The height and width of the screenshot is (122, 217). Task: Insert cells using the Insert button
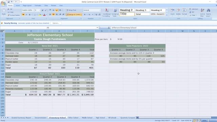coord(173,12)
